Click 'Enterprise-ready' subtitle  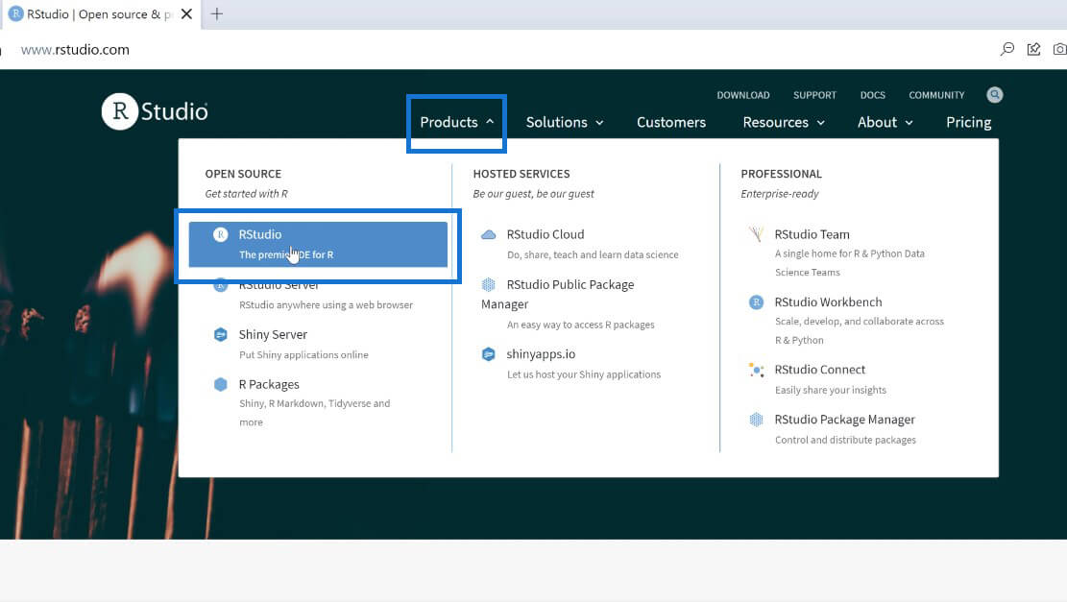(x=779, y=194)
